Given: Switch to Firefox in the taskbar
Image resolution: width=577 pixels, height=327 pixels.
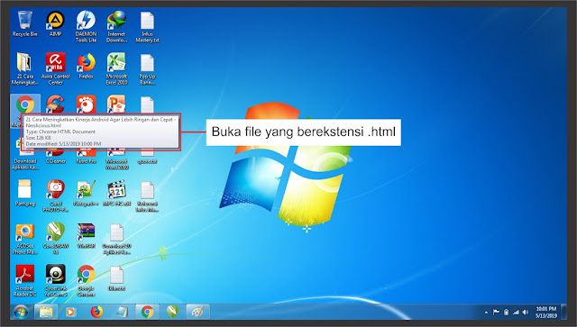Looking at the screenshot, I should 96,313.
